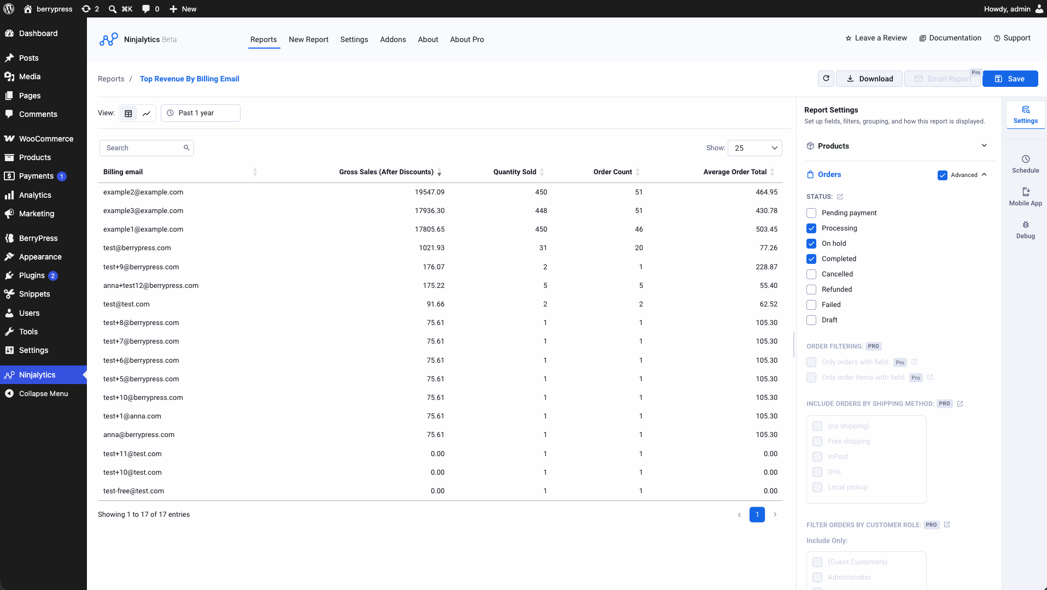The height and width of the screenshot is (590, 1047).
Task: Sort by Gross Sales column arrow
Action: coord(440,172)
